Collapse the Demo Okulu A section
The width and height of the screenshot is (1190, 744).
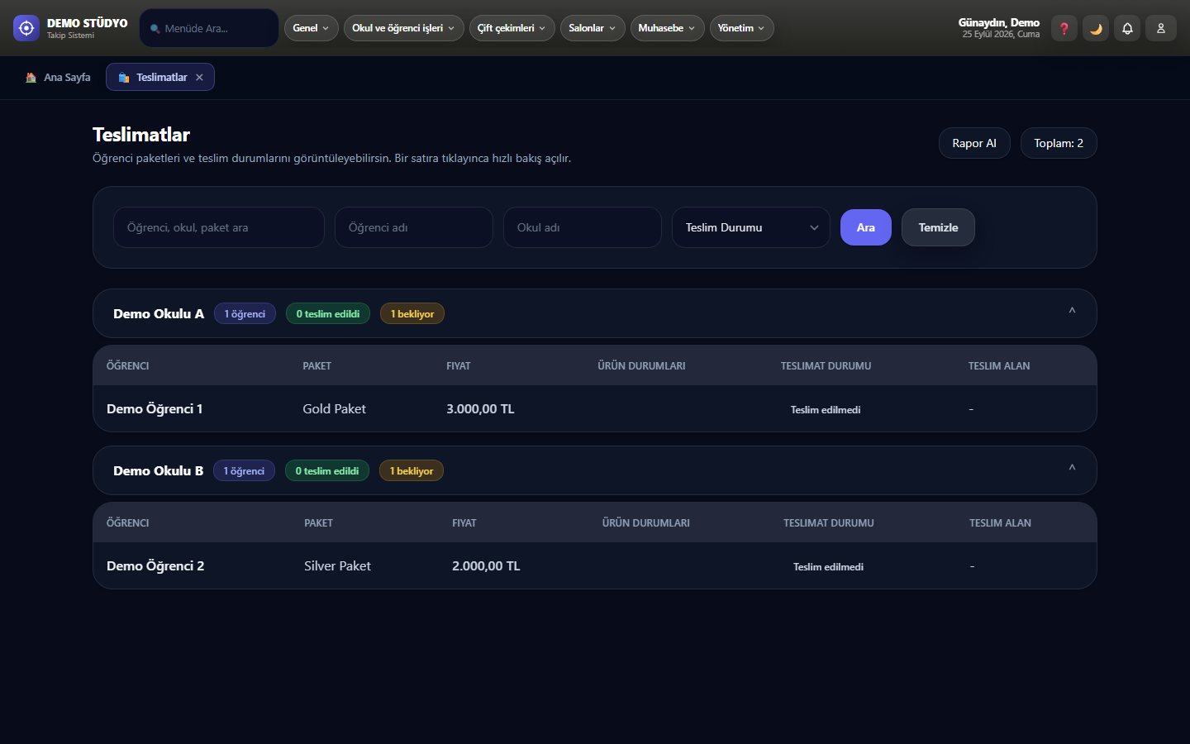[1072, 312]
